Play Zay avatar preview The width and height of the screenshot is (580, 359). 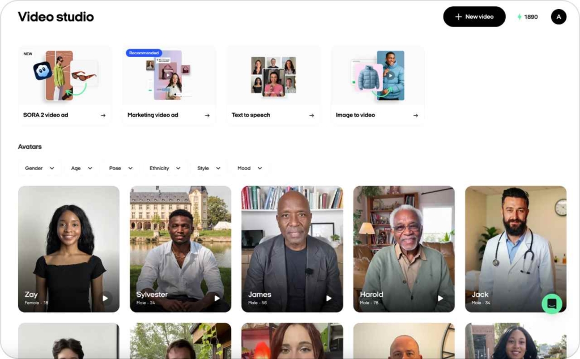(105, 298)
